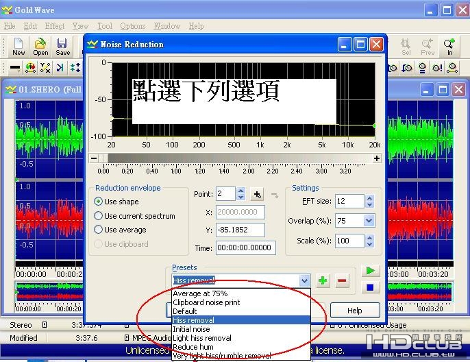Viewport: 470px width, 362px height.
Task: Select Use current spectrum option
Action: click(99, 216)
